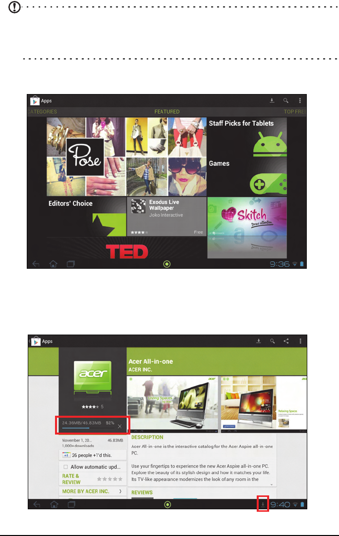Open Staff Picks for Tablets tile
Viewport: 339px width, 536px height.
(247, 137)
